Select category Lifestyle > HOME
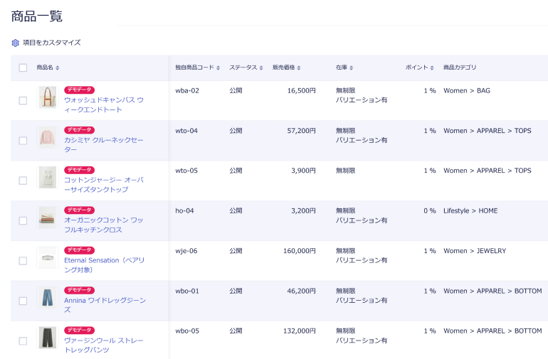The height and width of the screenshot is (359, 548). (470, 211)
